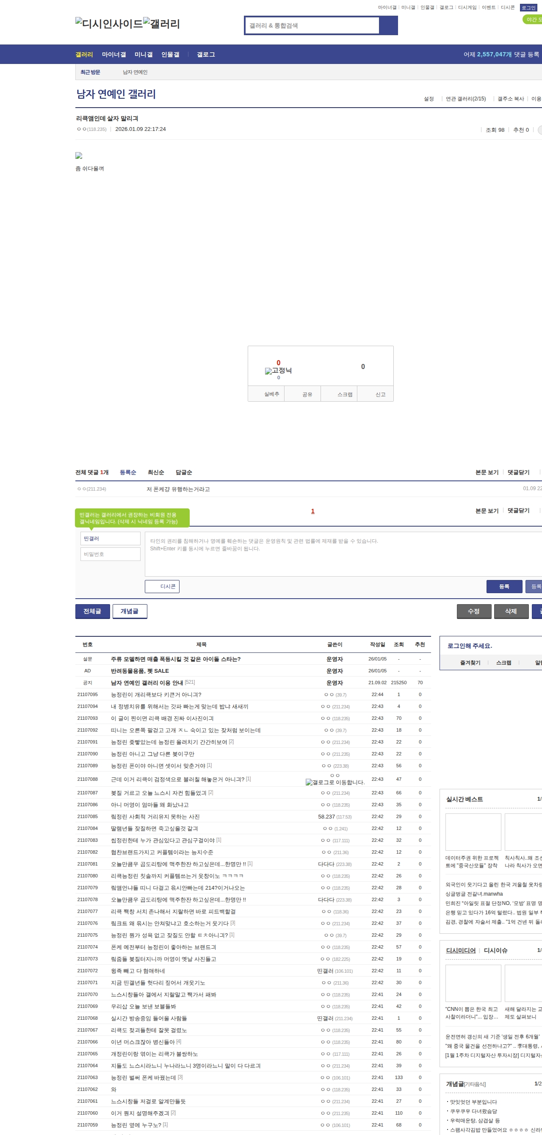Open post 실시간 방송중임 들어올 사람들
The height and width of the screenshot is (1135, 542).
point(149,1018)
